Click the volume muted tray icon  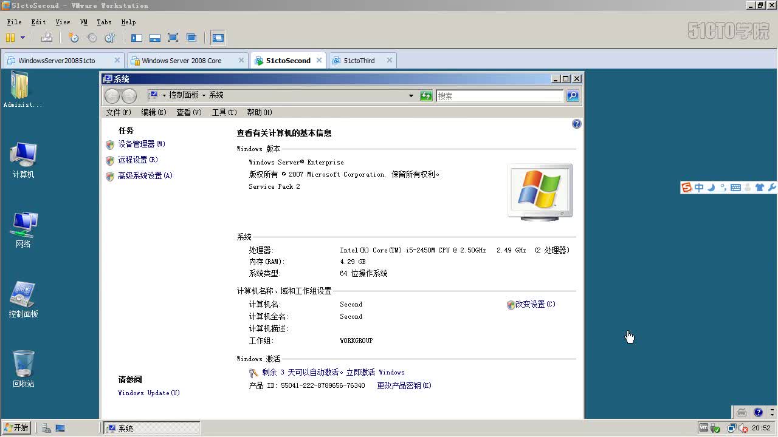click(743, 429)
